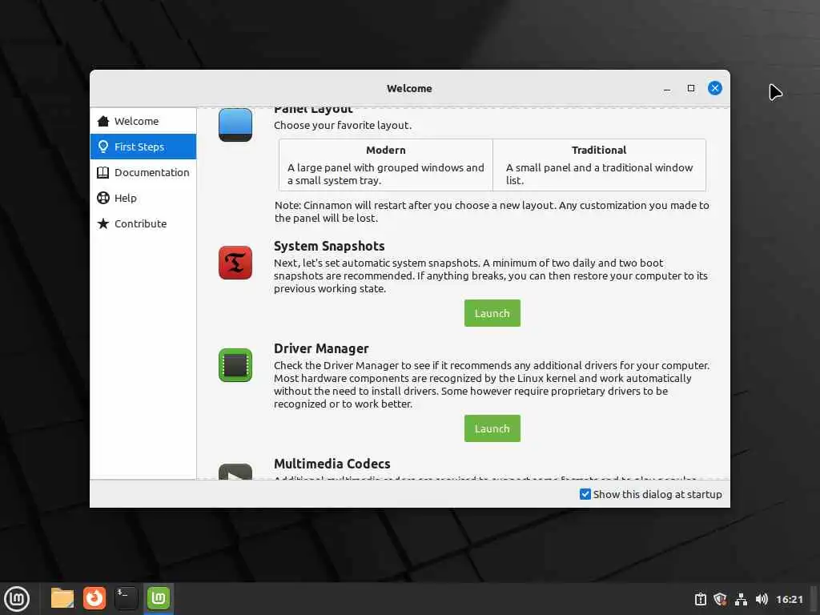Screen dimensions: 820x615
Task: Click the Welcome app taskbar icon
Action: coord(158,598)
